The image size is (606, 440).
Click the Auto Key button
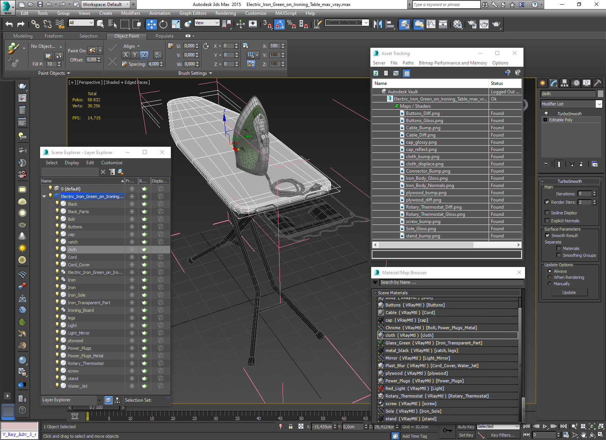pos(465,427)
